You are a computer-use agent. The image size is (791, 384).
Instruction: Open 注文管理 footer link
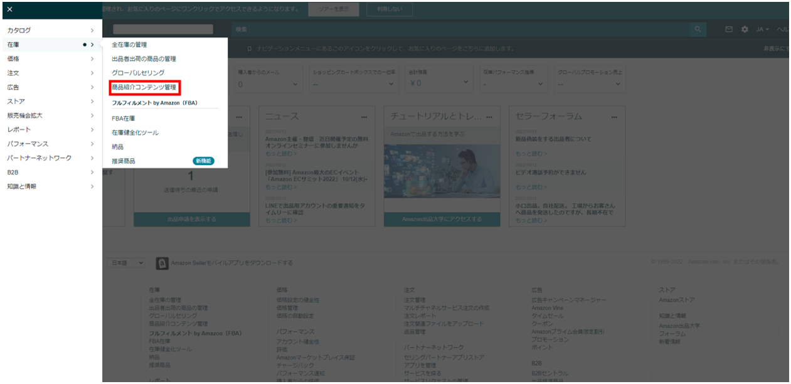(x=415, y=300)
